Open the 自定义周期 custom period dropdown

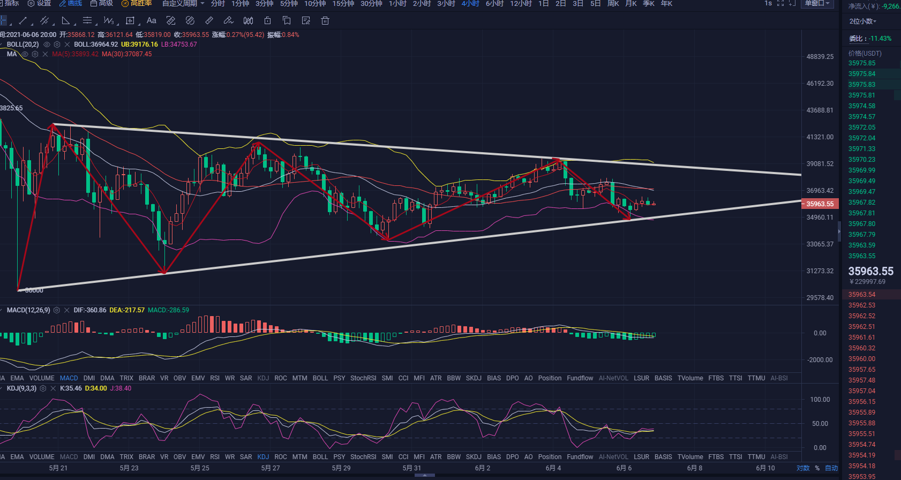(x=183, y=3)
